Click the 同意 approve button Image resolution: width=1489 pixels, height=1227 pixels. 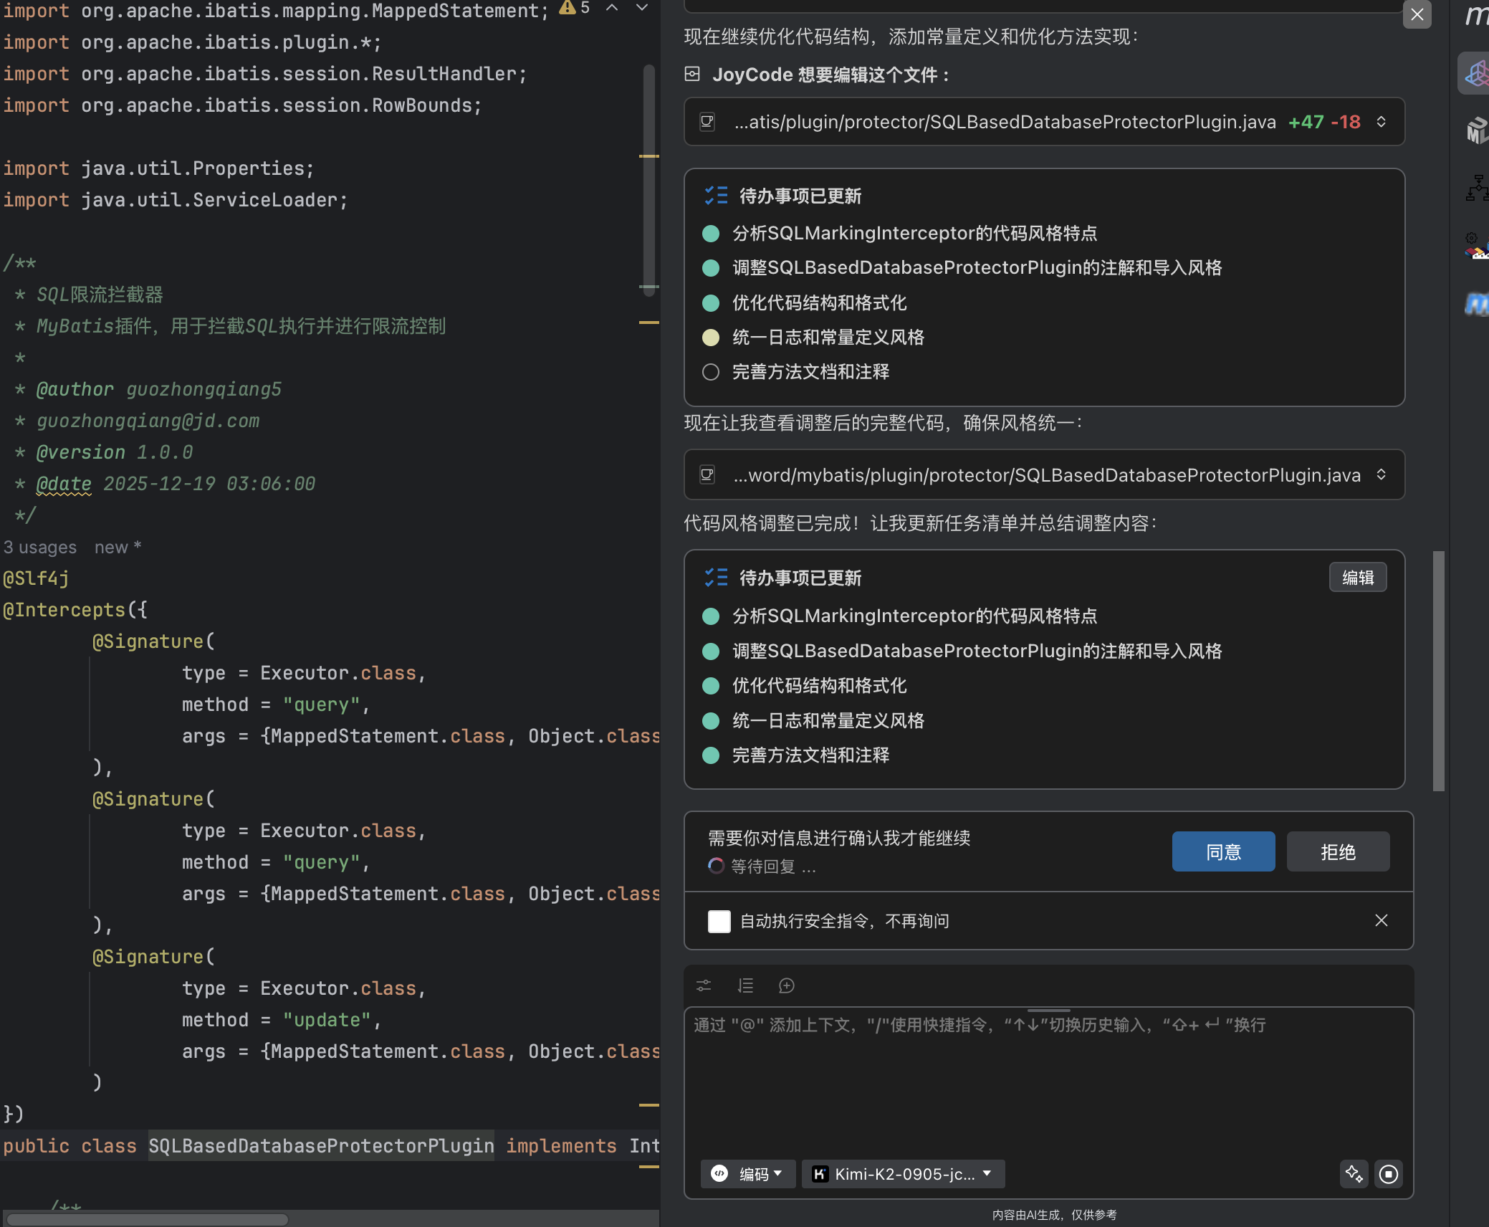pos(1222,851)
